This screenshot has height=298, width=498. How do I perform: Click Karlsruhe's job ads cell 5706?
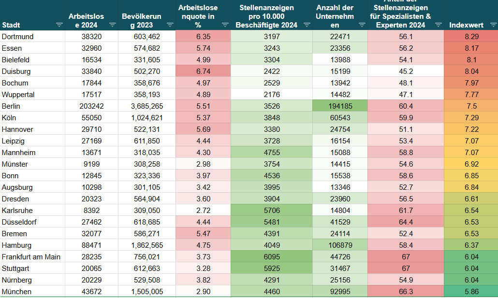pos(271,210)
